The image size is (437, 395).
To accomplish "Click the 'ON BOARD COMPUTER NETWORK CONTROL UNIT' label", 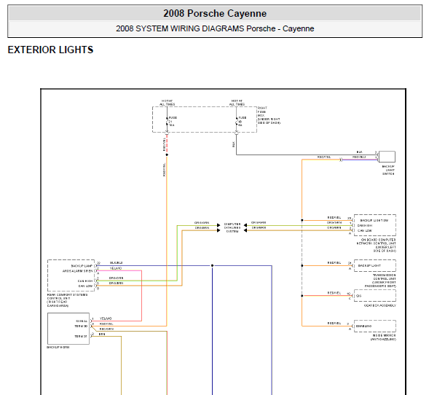I will [377, 245].
